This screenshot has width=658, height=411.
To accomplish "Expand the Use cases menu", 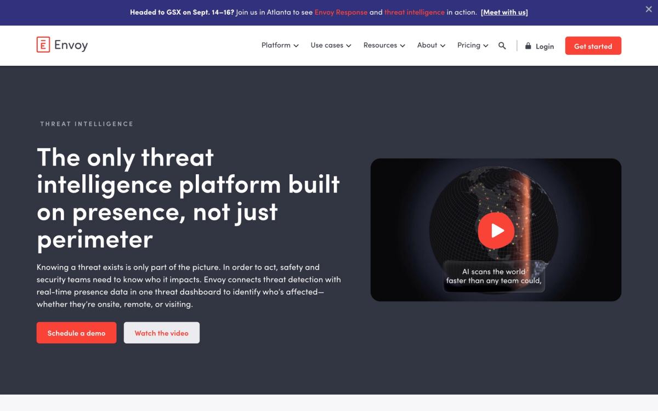I will [331, 45].
